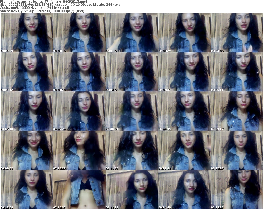Open the frame stamped 00:06:11

(237, 72)
